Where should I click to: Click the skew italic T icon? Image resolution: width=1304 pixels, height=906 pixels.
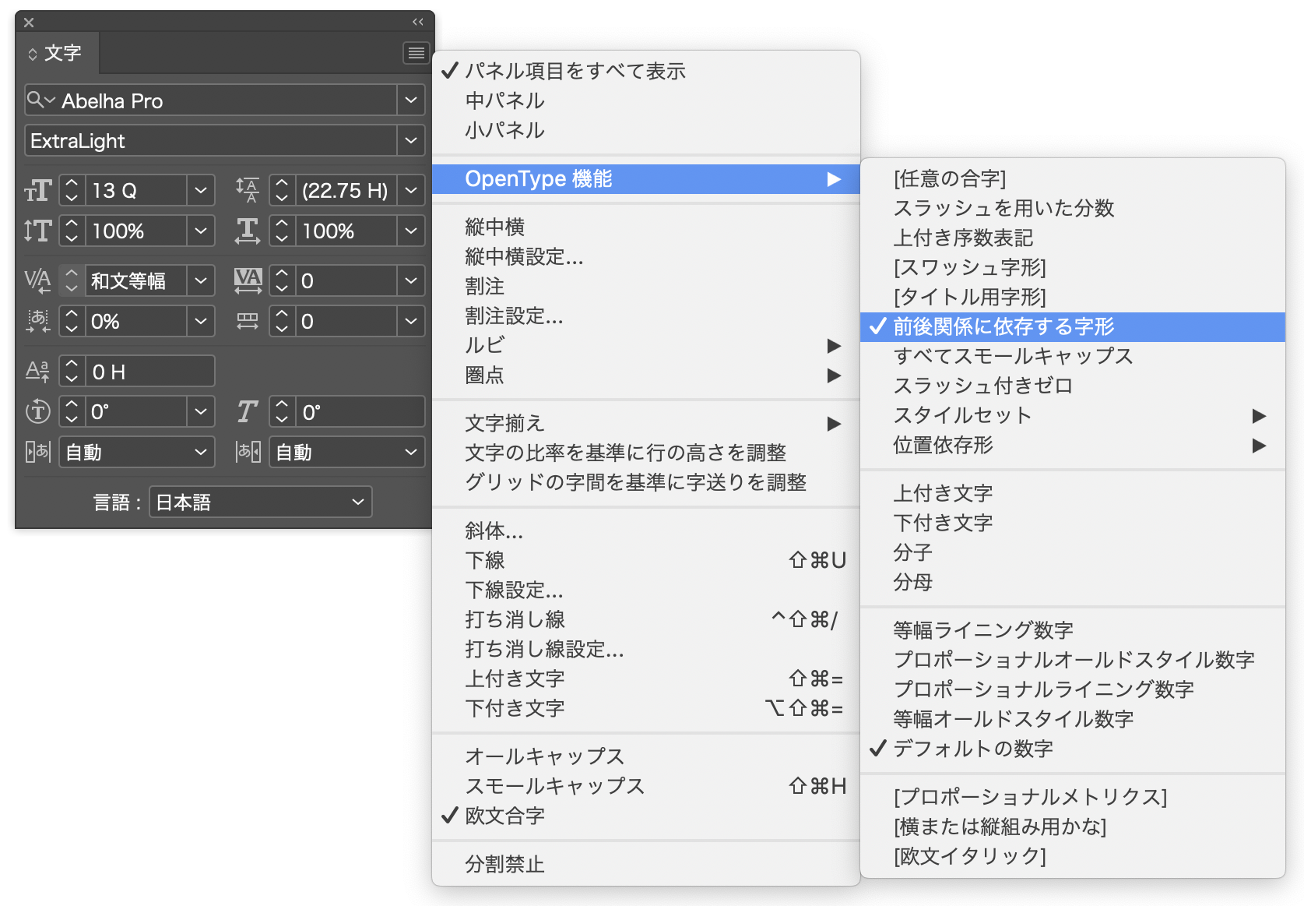click(x=247, y=412)
